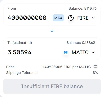Toggle price direction with swap icon
This screenshot has width=102, height=97.
(x=95, y=67)
